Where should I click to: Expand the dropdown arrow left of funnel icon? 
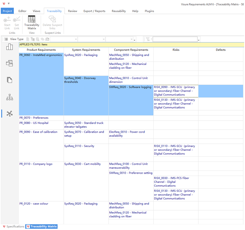click(x=135, y=40)
